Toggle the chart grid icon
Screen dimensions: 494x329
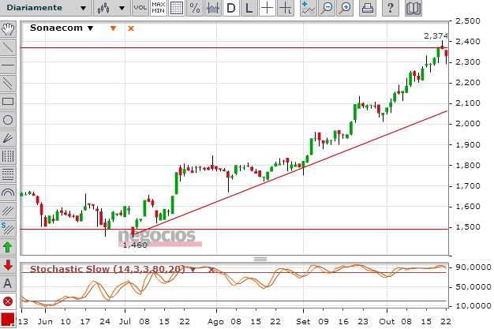177,8
